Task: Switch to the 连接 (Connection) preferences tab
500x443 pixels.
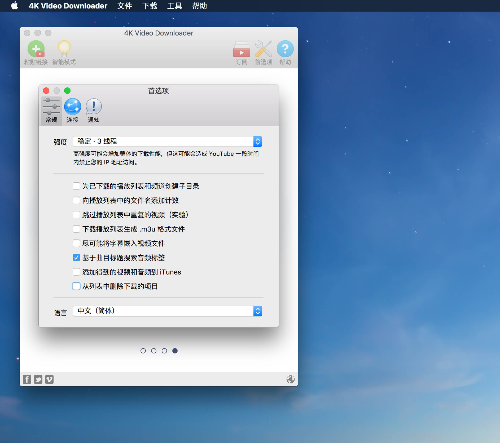Action: point(72,110)
